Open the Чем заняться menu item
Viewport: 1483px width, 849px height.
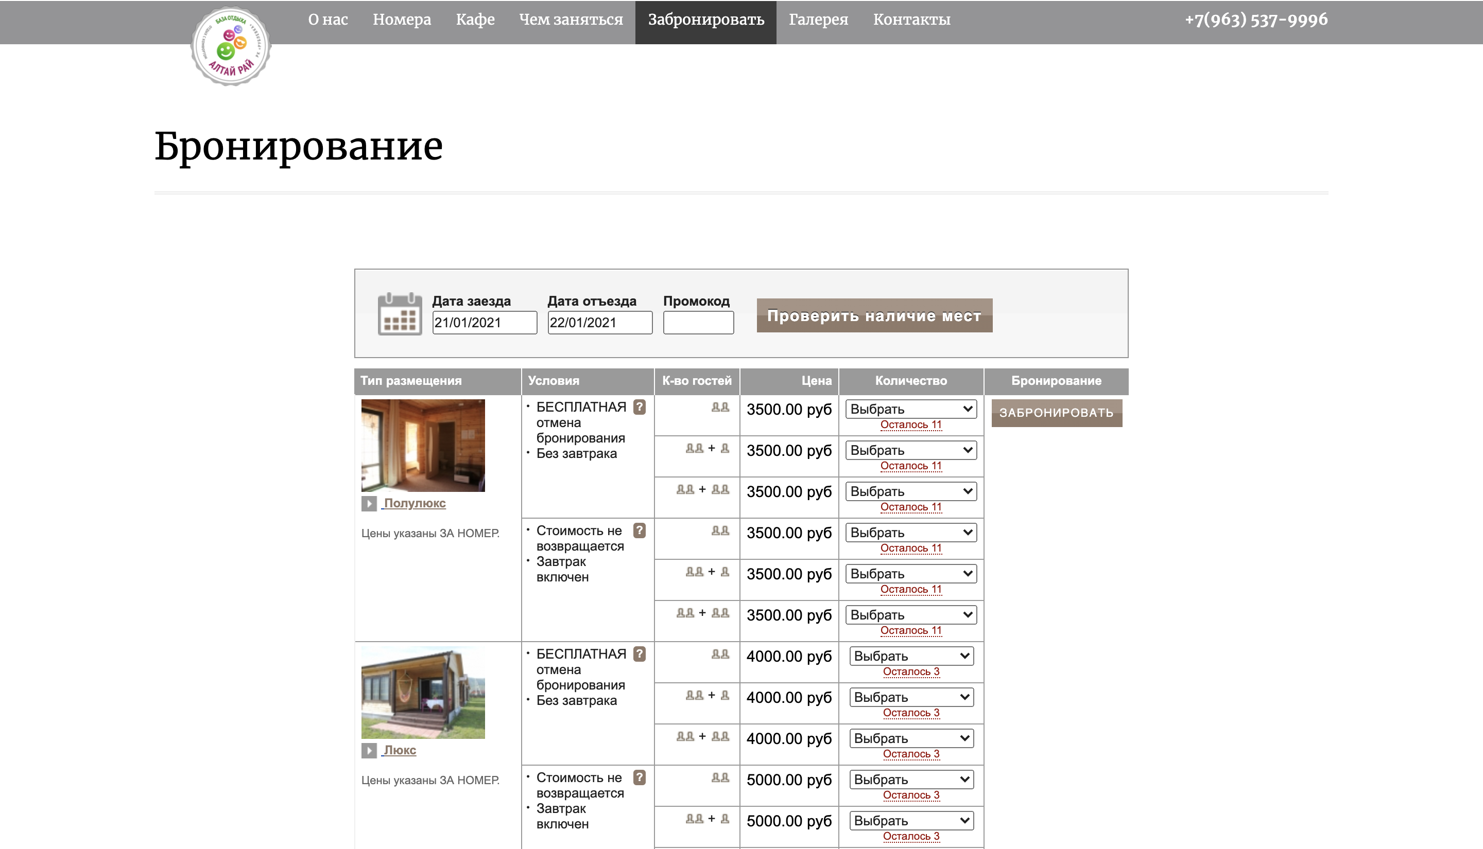(571, 20)
